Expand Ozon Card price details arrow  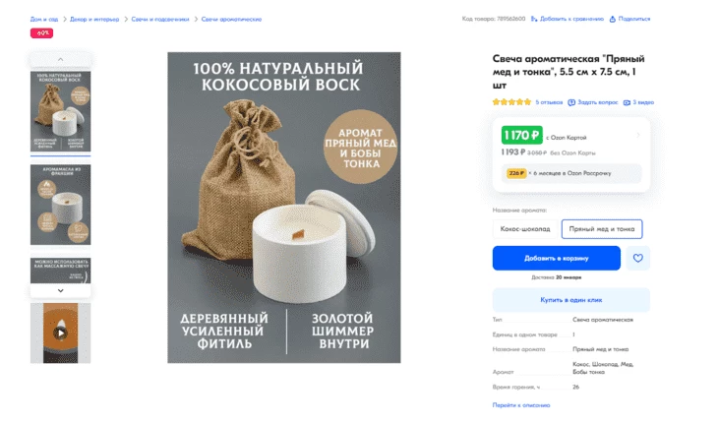click(x=638, y=135)
